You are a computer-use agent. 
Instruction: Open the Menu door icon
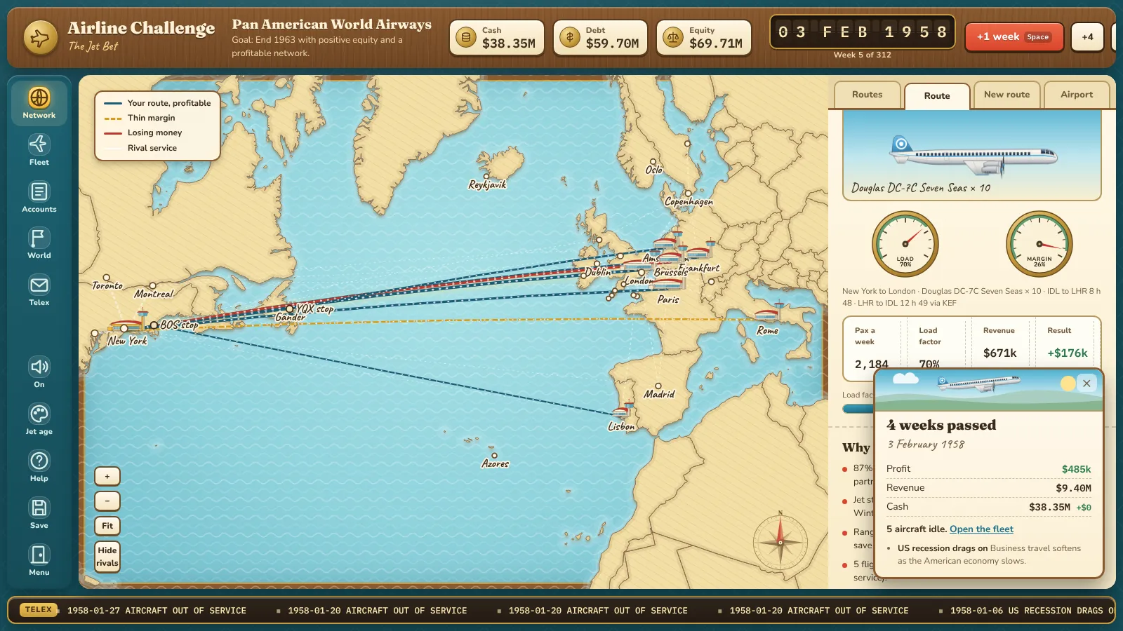(39, 560)
